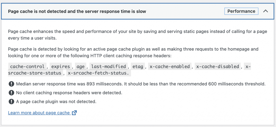The width and height of the screenshot is (276, 127).
Task: Collapse the page cache panel chevron
Action: pyautogui.click(x=265, y=11)
